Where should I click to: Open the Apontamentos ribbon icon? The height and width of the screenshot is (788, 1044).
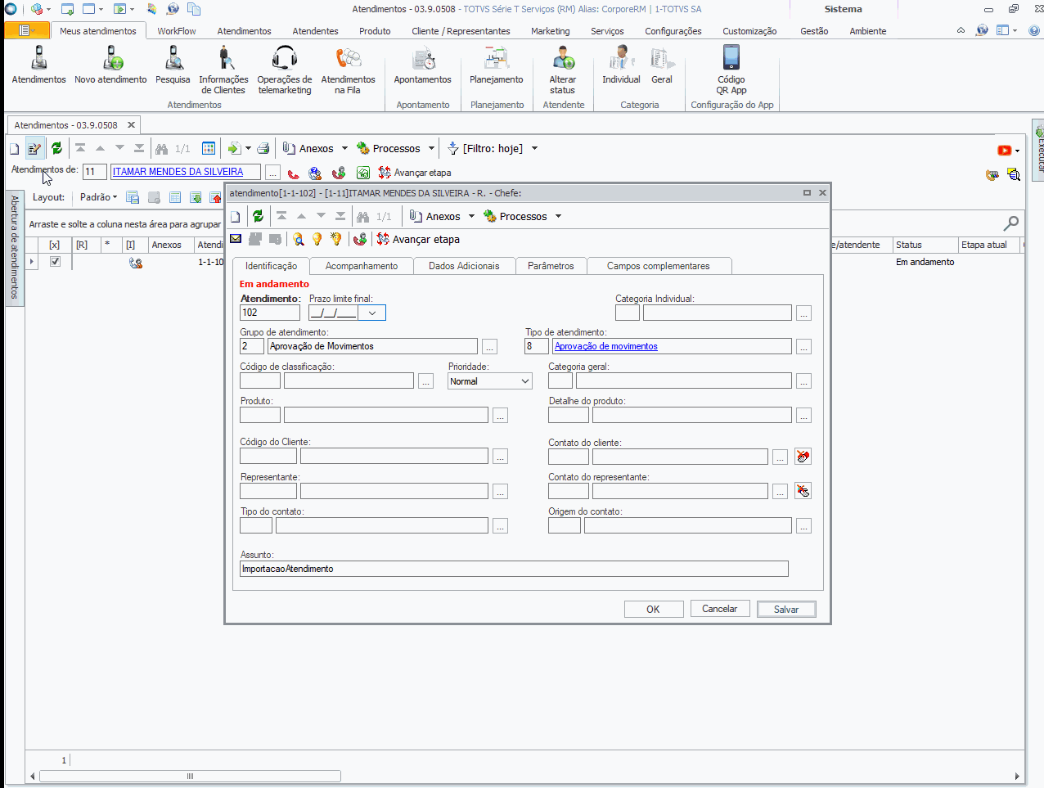pyautogui.click(x=422, y=65)
